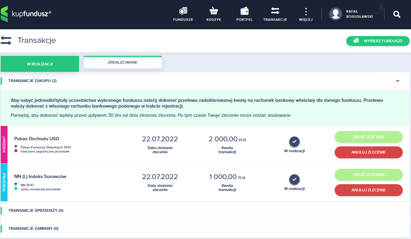Cancel the NN (L) Indeks Surowców order
The image size is (411, 239).
(x=369, y=190)
